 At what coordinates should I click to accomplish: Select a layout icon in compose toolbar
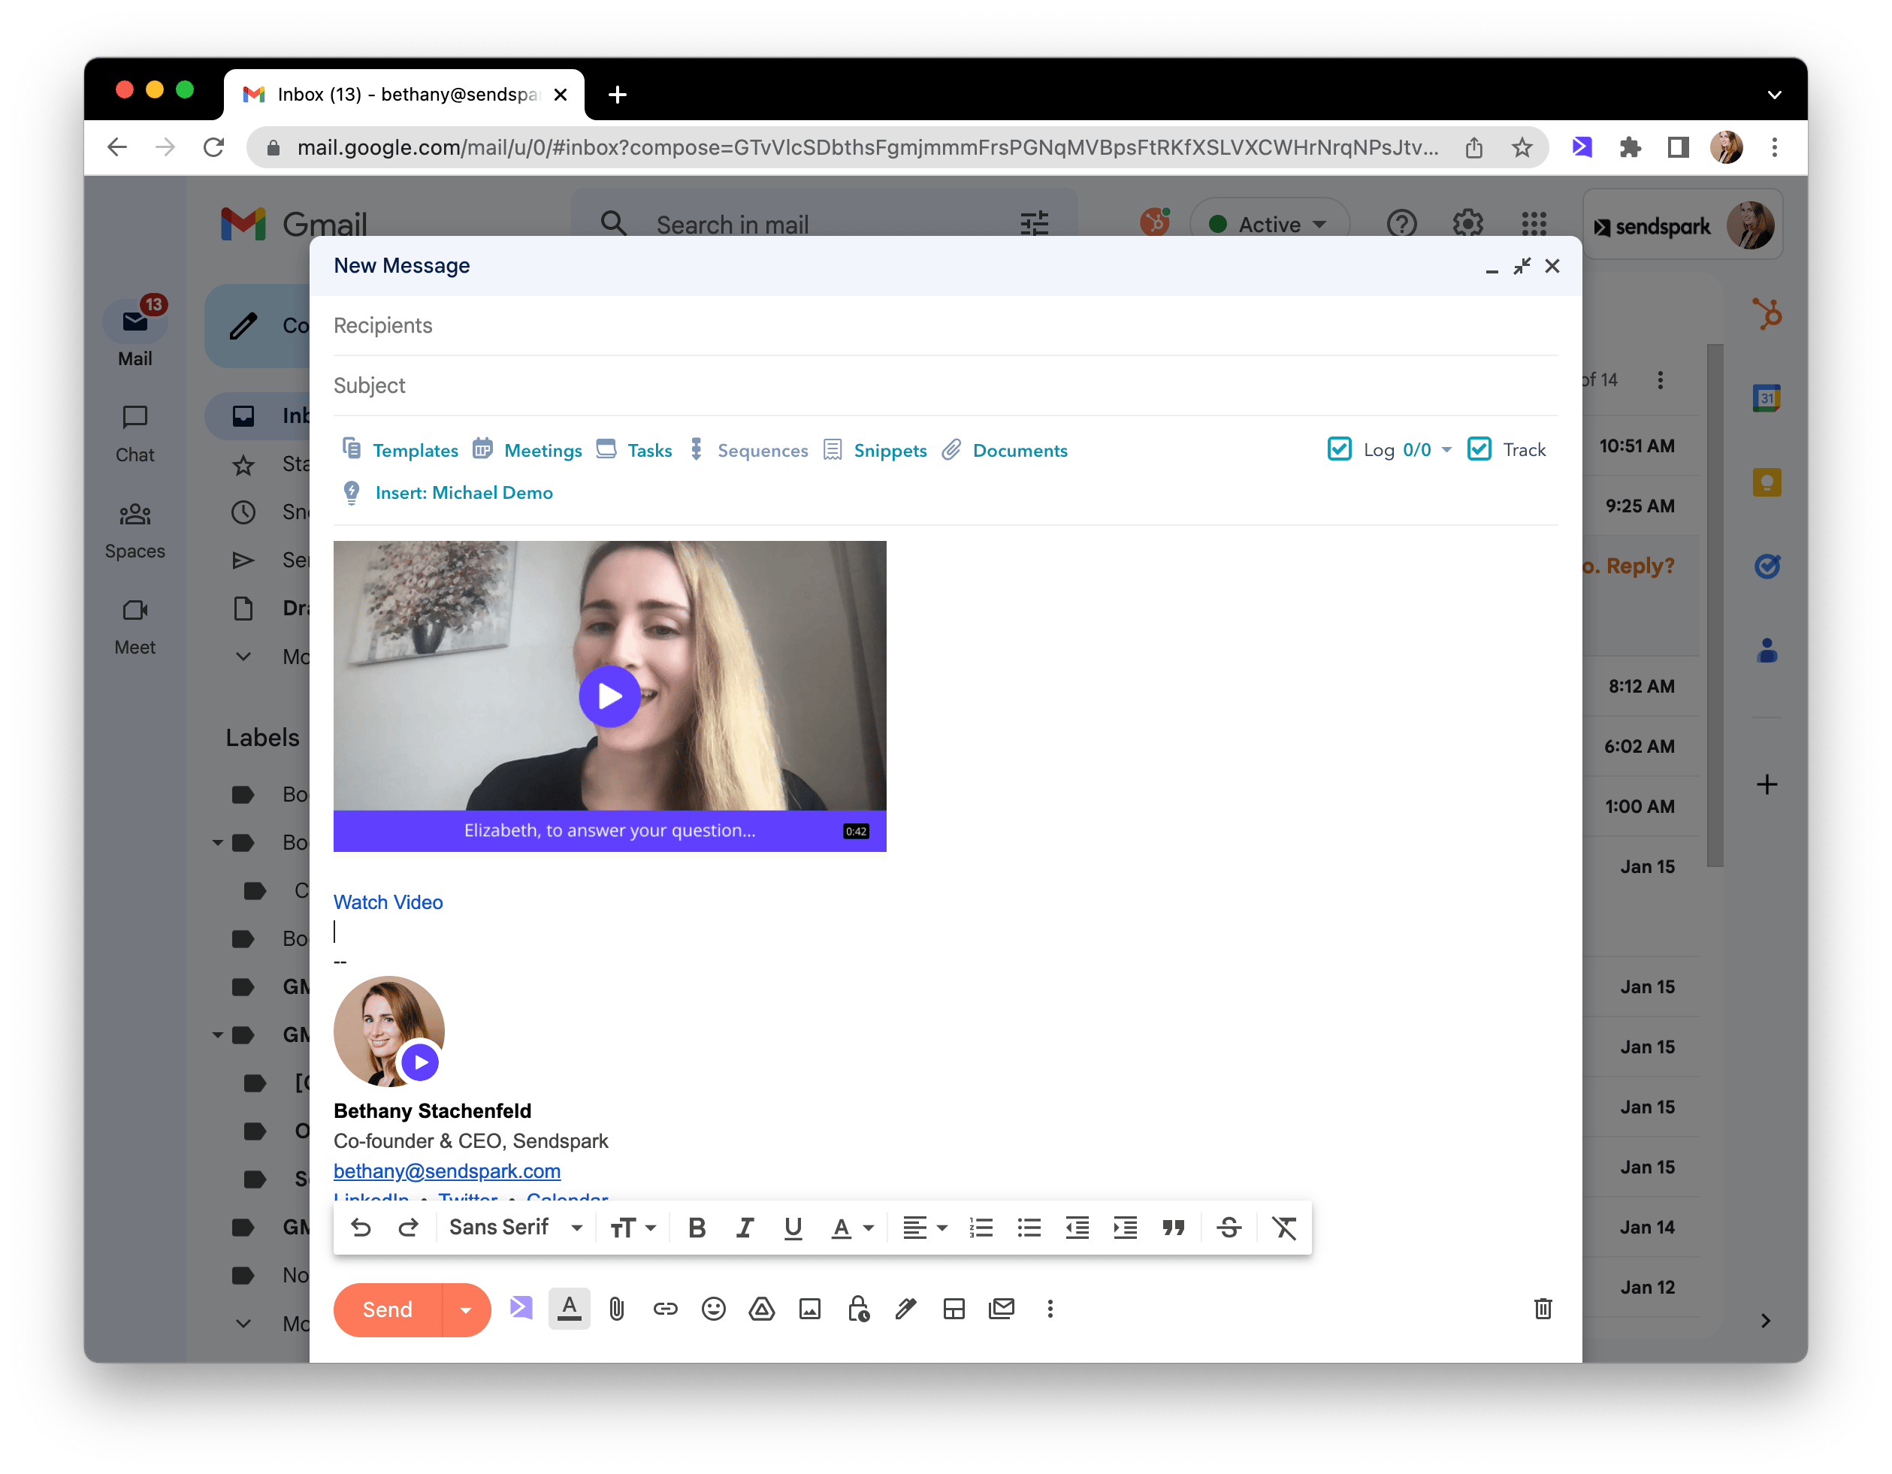click(x=954, y=1309)
